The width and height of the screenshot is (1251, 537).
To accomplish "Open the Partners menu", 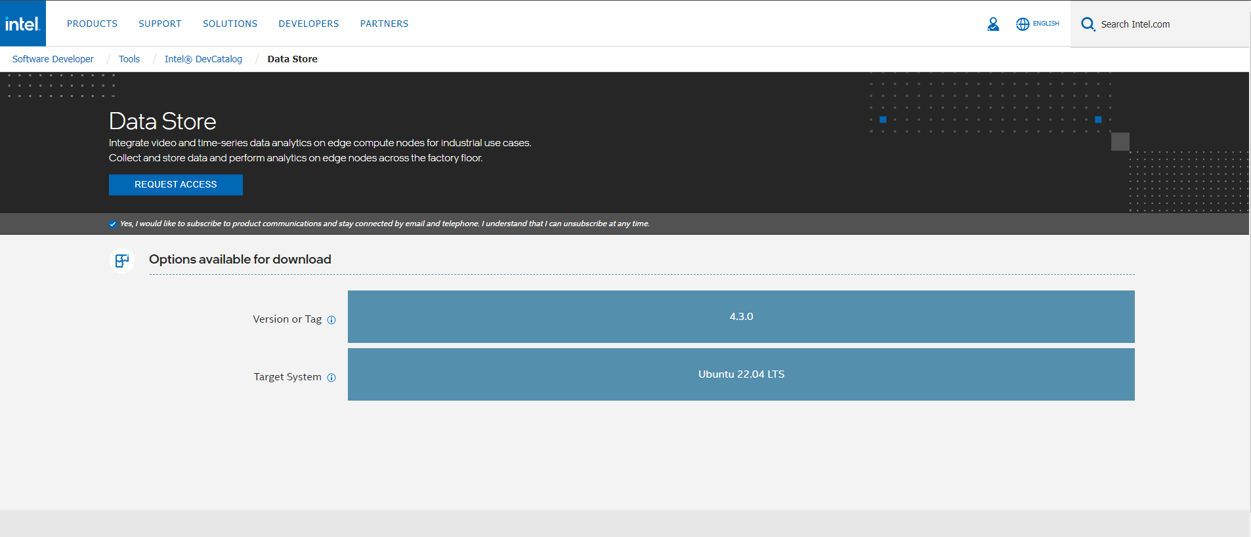I will pyautogui.click(x=384, y=24).
